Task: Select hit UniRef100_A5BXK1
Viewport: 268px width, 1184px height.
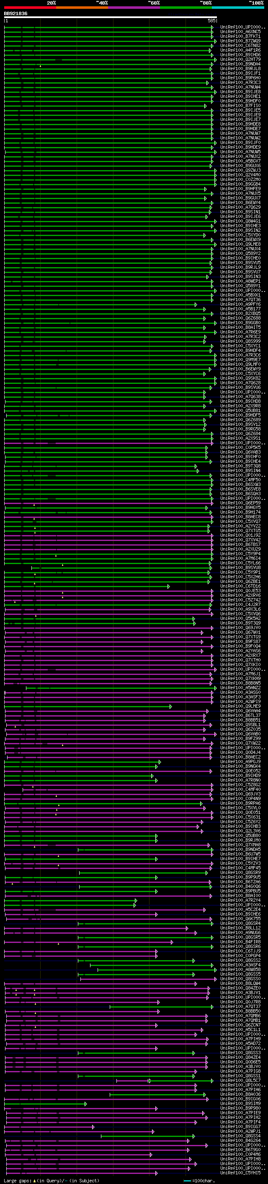Action: point(240,295)
